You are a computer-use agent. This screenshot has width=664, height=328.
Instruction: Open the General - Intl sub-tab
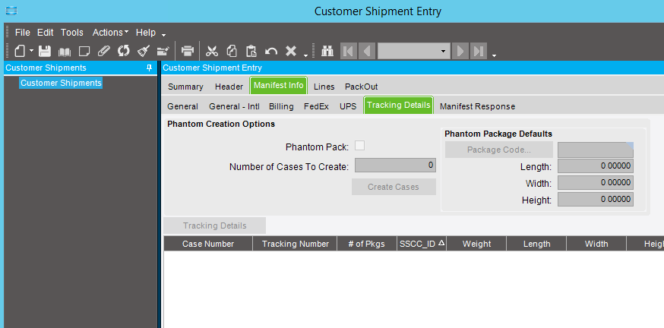pyautogui.click(x=234, y=106)
